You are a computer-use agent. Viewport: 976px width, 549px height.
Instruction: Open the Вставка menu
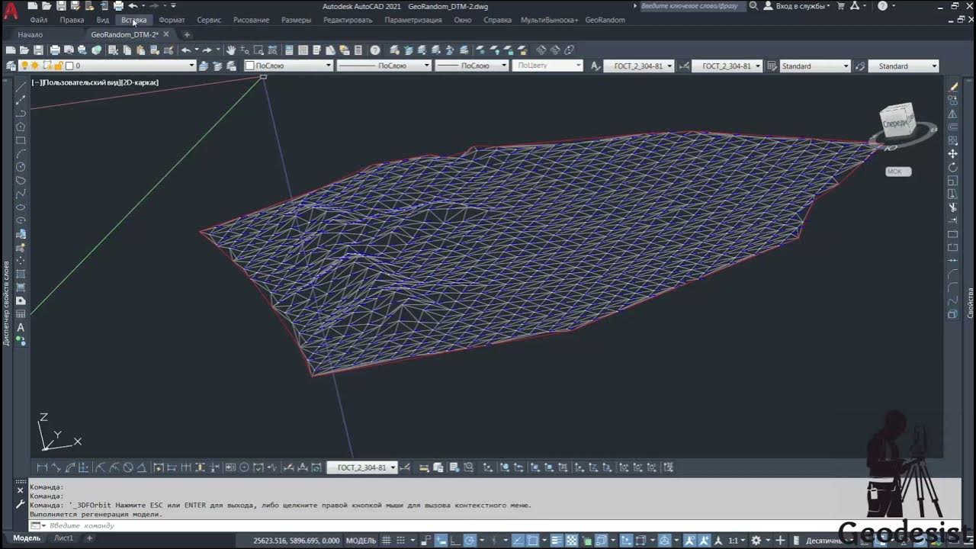click(134, 20)
